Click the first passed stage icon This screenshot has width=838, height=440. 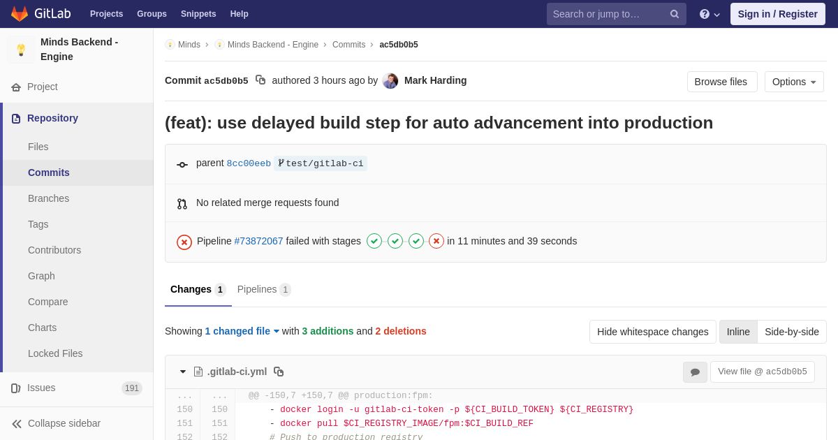coord(374,241)
